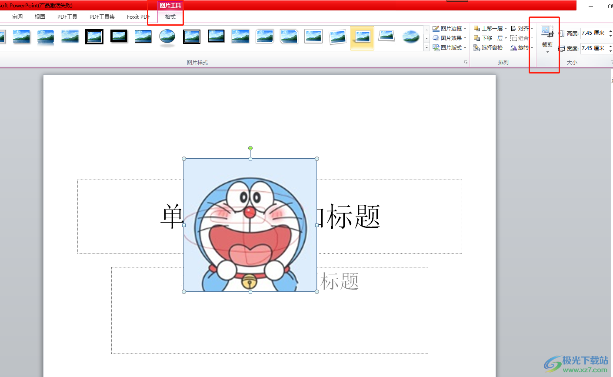
Task: Open the PDF工具 tab
Action: 67,17
